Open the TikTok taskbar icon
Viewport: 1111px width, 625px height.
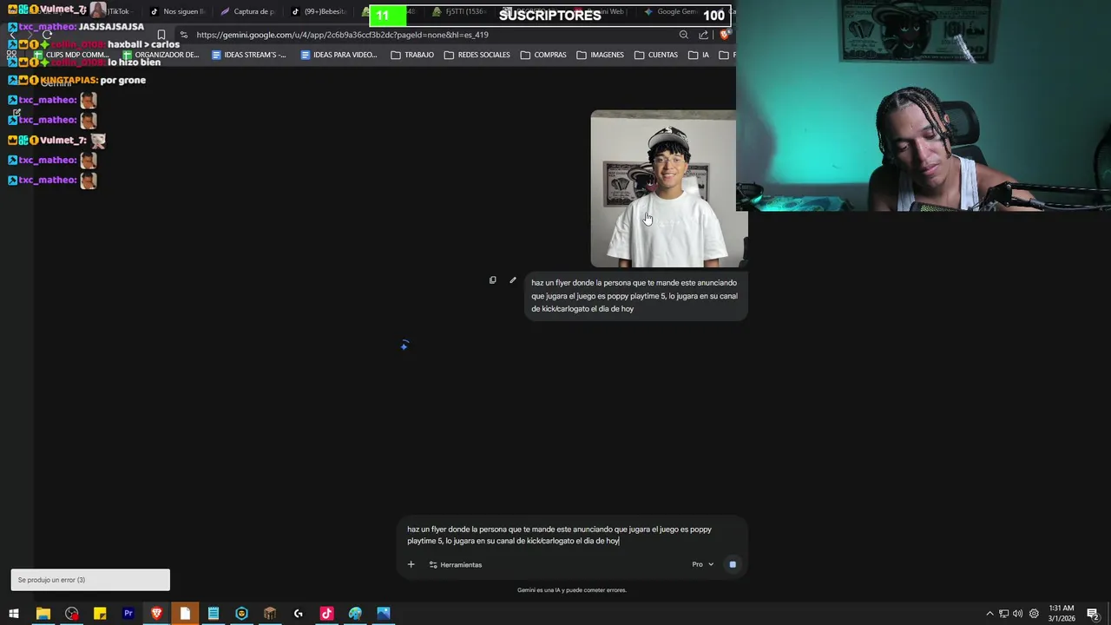pos(326,614)
